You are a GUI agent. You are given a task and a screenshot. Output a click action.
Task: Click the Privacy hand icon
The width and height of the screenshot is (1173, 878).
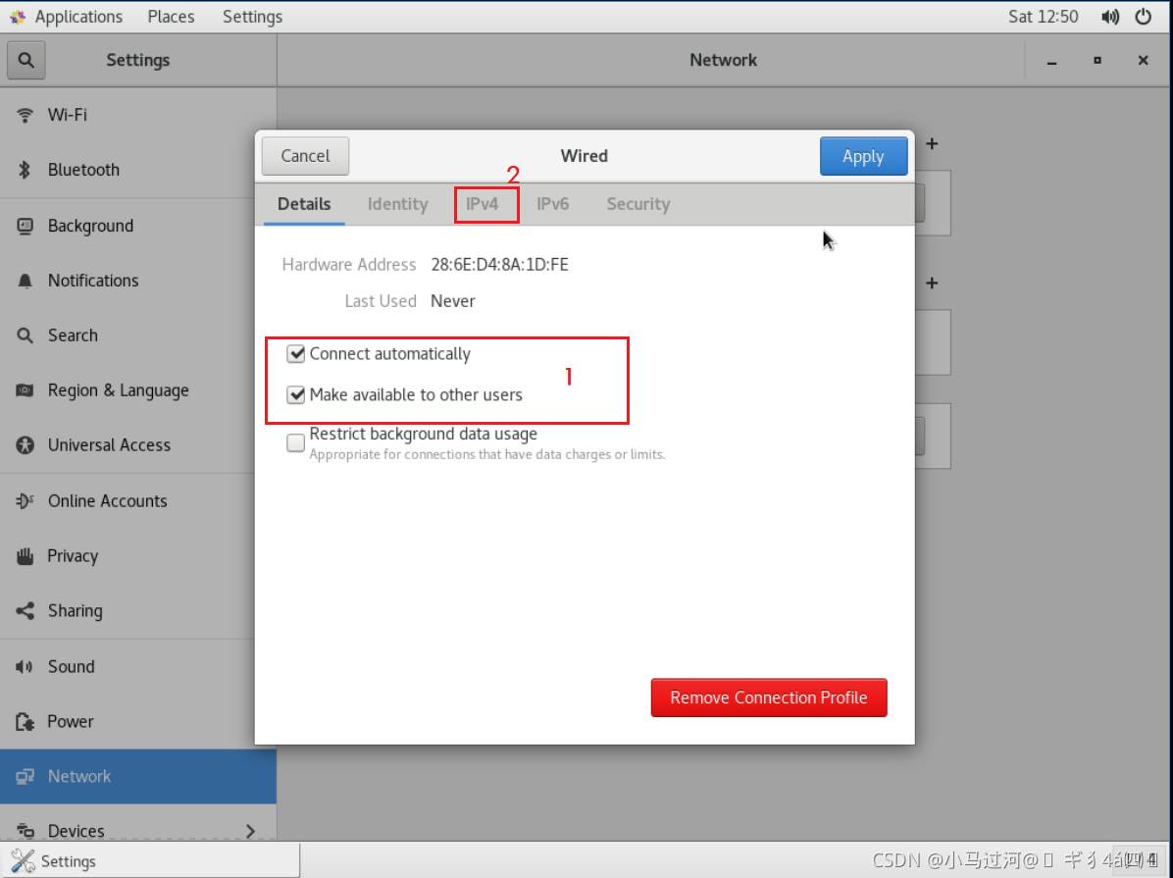(25, 556)
